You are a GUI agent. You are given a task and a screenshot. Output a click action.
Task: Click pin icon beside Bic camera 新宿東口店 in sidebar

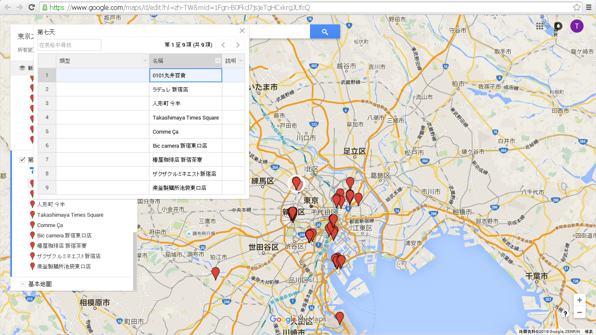[32, 235]
